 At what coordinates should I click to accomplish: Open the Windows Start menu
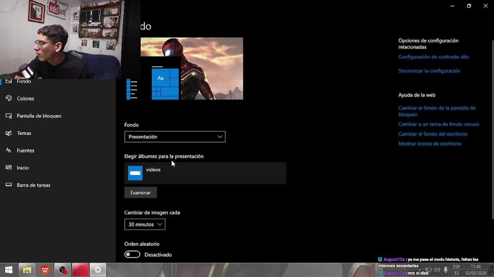pyautogui.click(x=8, y=270)
